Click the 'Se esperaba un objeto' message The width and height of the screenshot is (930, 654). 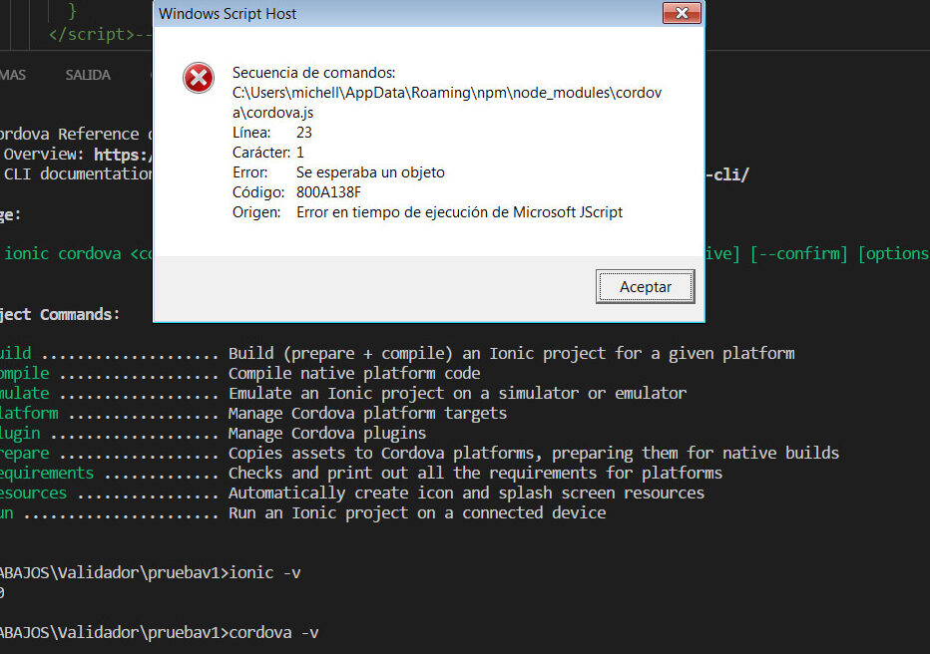tap(370, 172)
